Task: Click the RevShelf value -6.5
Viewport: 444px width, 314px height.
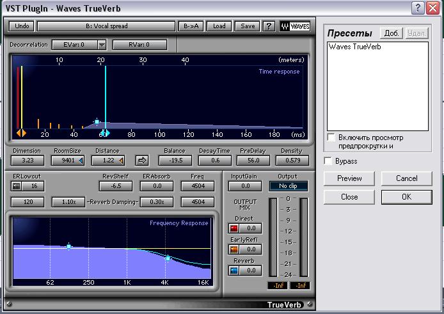Action: coord(116,186)
